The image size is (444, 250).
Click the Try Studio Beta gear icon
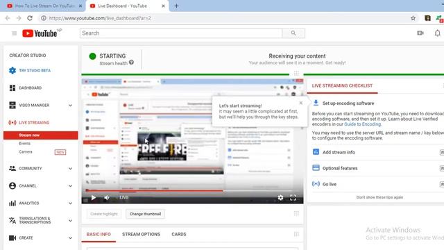(x=12, y=70)
